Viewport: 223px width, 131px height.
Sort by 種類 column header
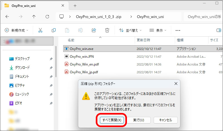click(x=180, y=40)
